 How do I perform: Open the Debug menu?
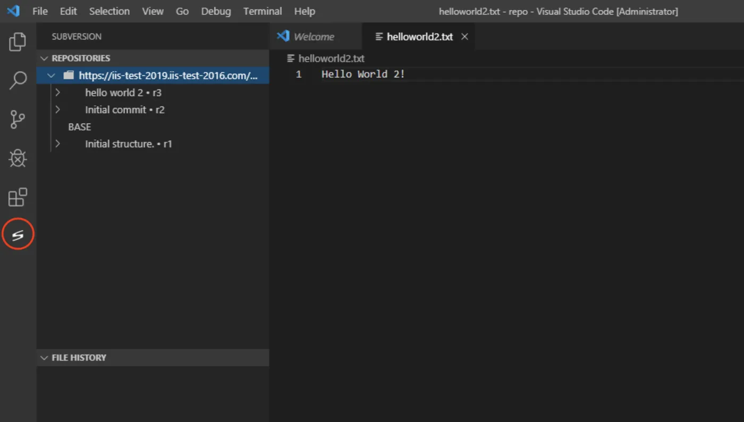click(x=216, y=11)
